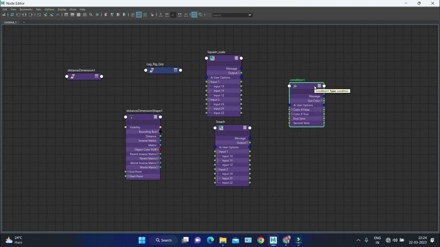Toggle the grid snapping toolbar button
Image resolution: width=440 pixels, height=247 pixels.
point(200,15)
